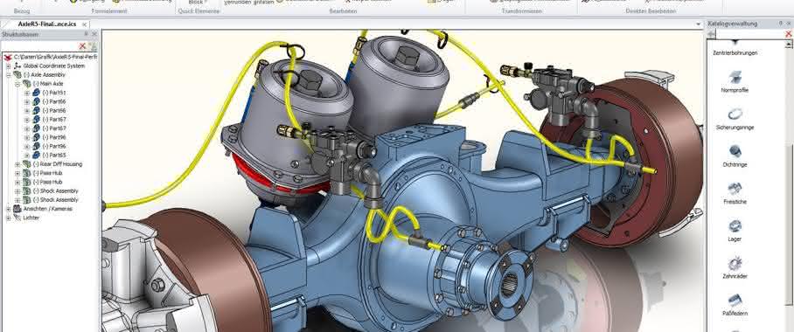Select the Rear Diff Housing label

coord(57,164)
